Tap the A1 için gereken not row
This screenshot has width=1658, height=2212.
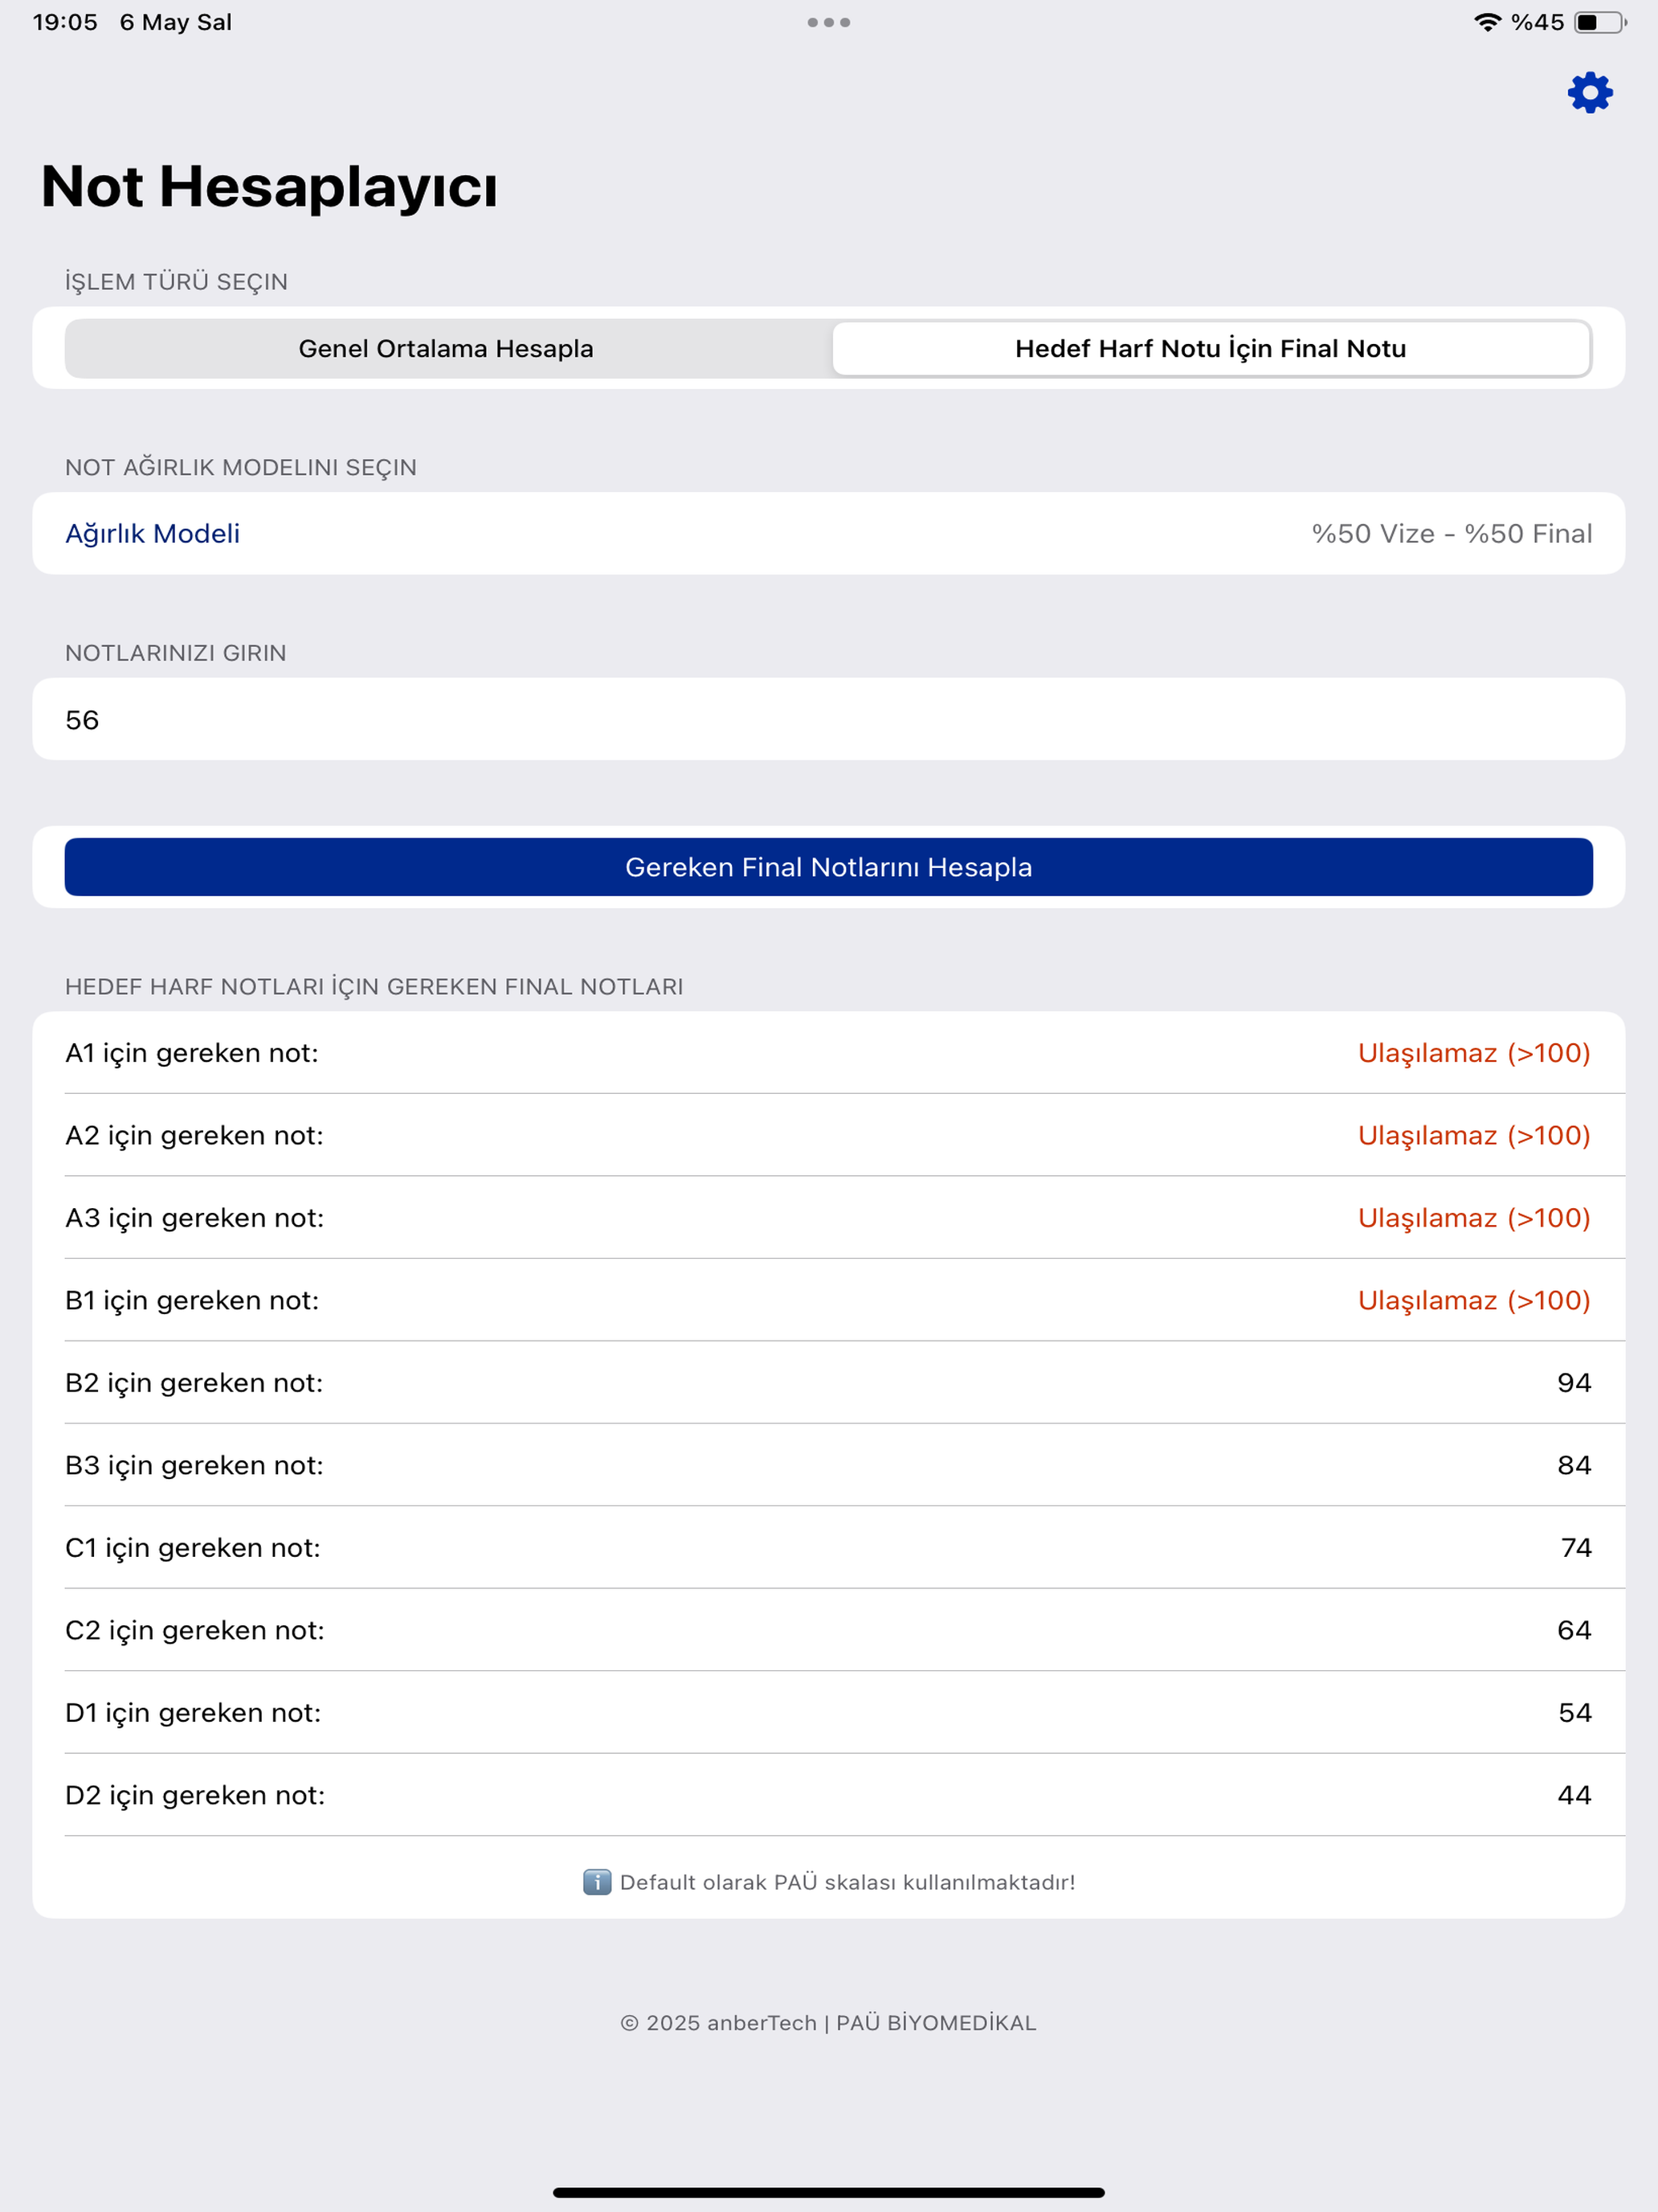828,1052
